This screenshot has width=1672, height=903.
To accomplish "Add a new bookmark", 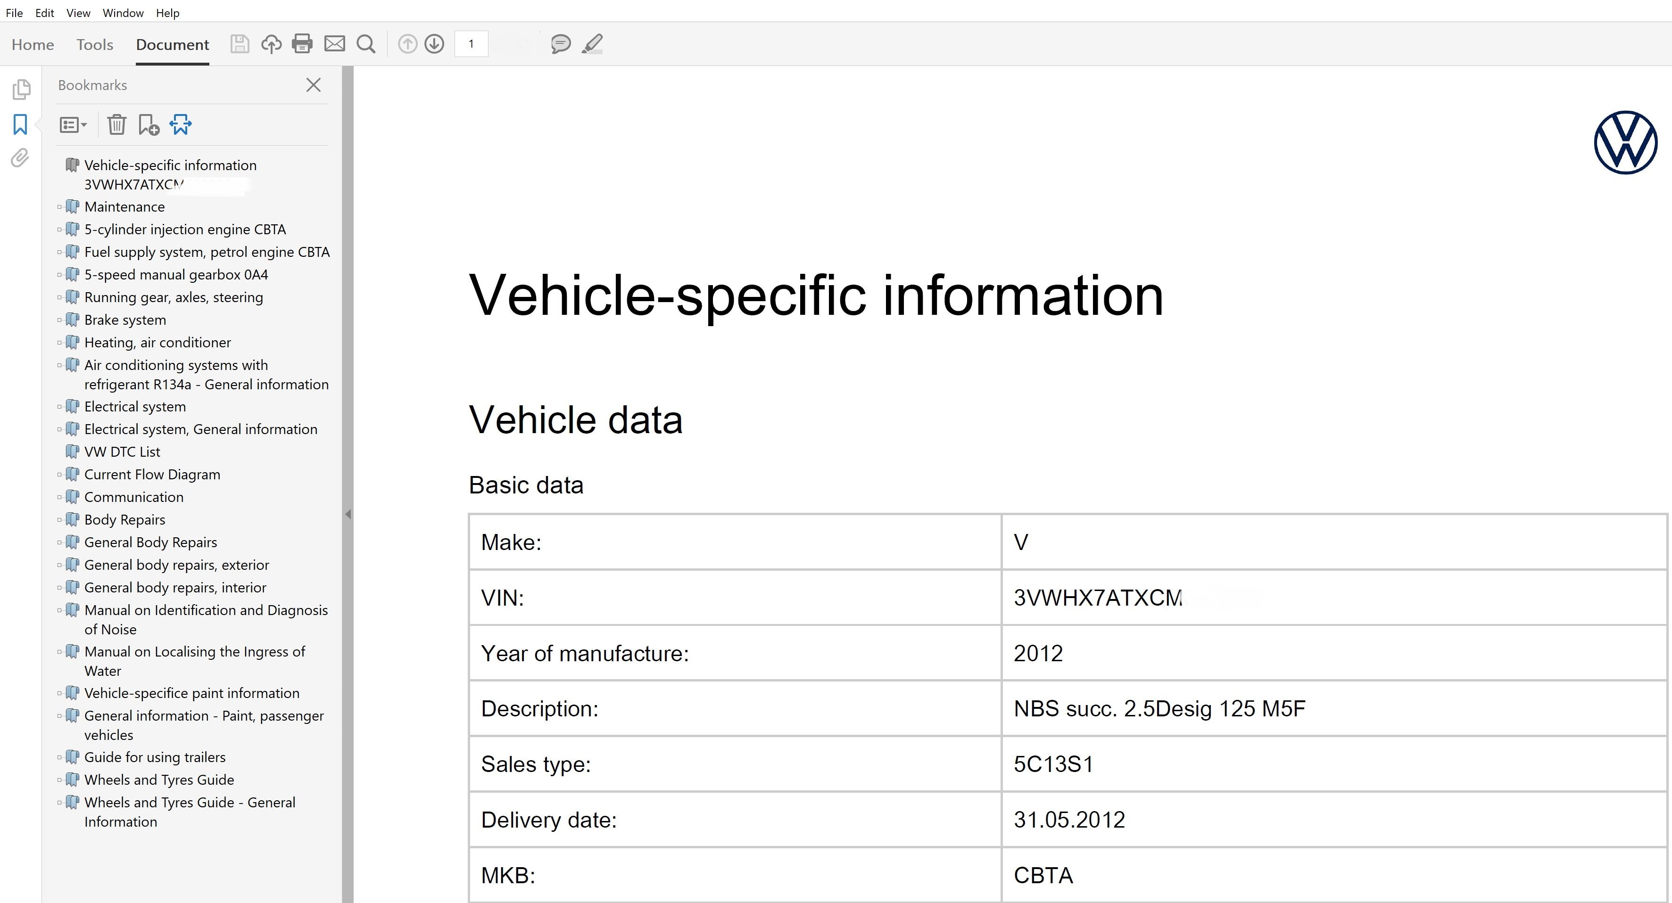I will coord(149,124).
